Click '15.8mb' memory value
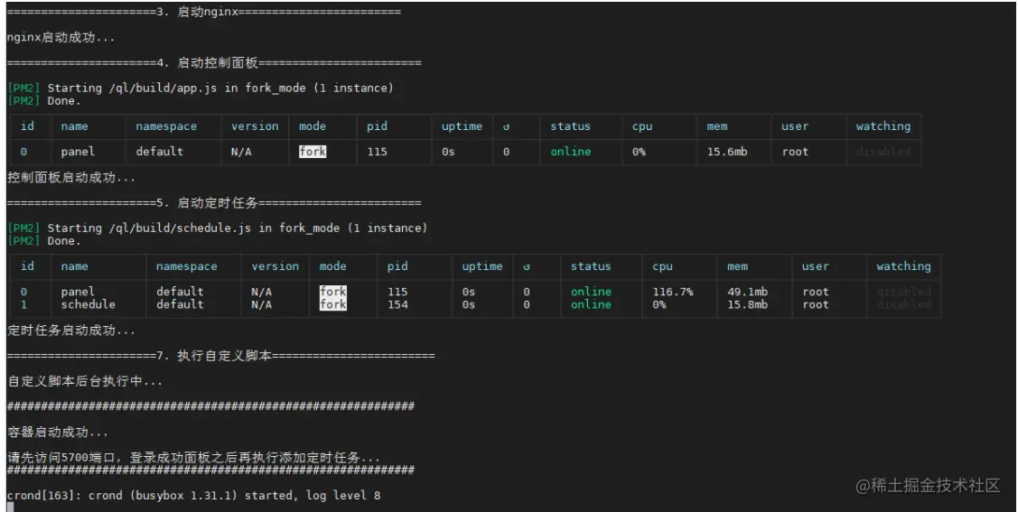The image size is (1018, 512). (747, 304)
